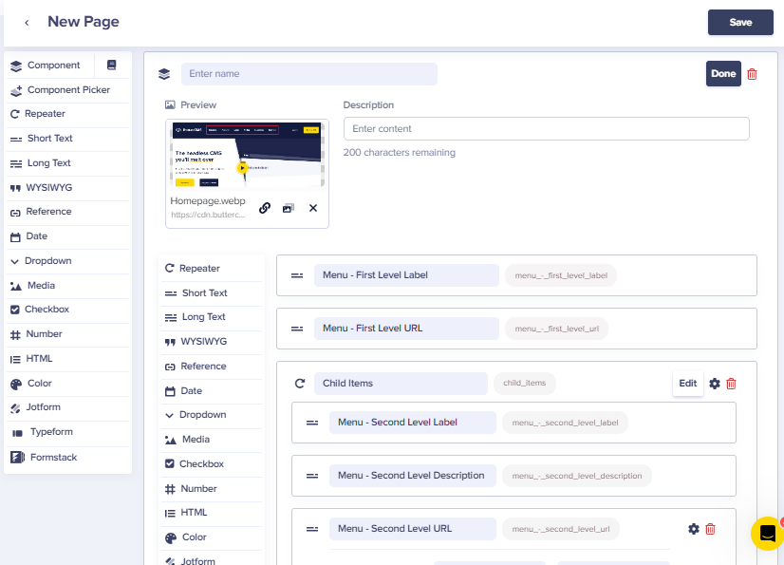Add a Repeater from the outer sidebar
This screenshot has width=784, height=565.
68,114
